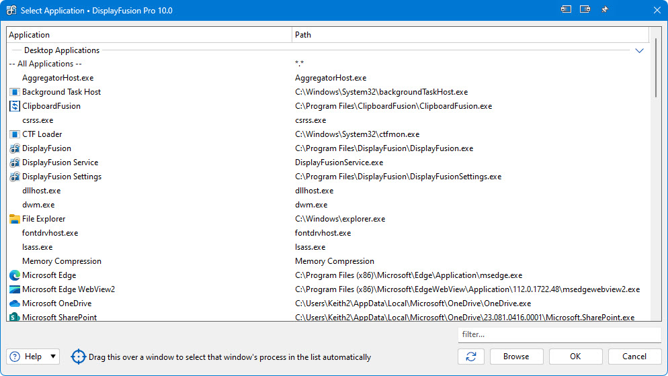Click the File Explorer folder icon

[15, 219]
